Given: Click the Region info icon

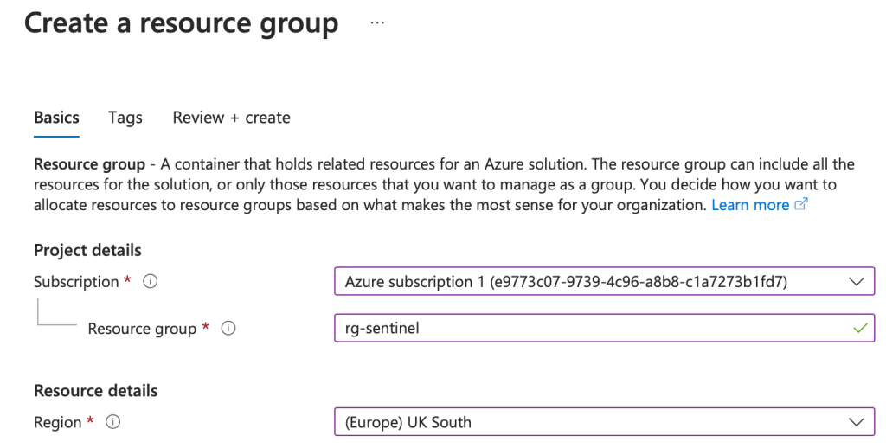Looking at the screenshot, I should pyautogui.click(x=112, y=422).
